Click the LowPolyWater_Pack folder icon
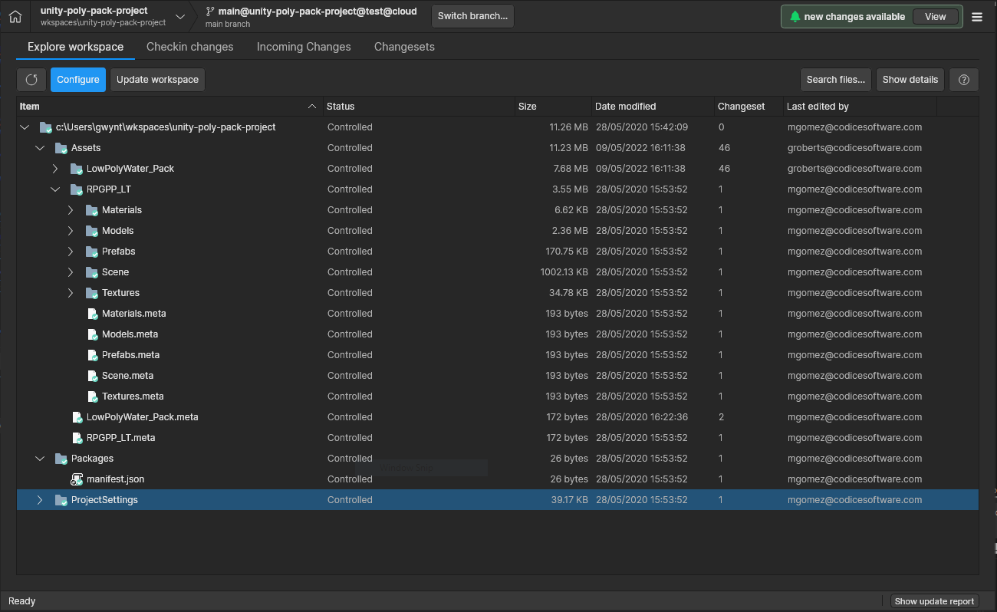 pyautogui.click(x=76, y=168)
